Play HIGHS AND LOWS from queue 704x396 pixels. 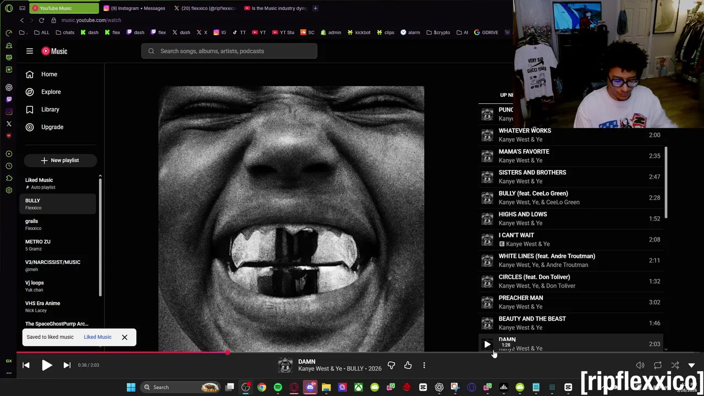coord(570,219)
